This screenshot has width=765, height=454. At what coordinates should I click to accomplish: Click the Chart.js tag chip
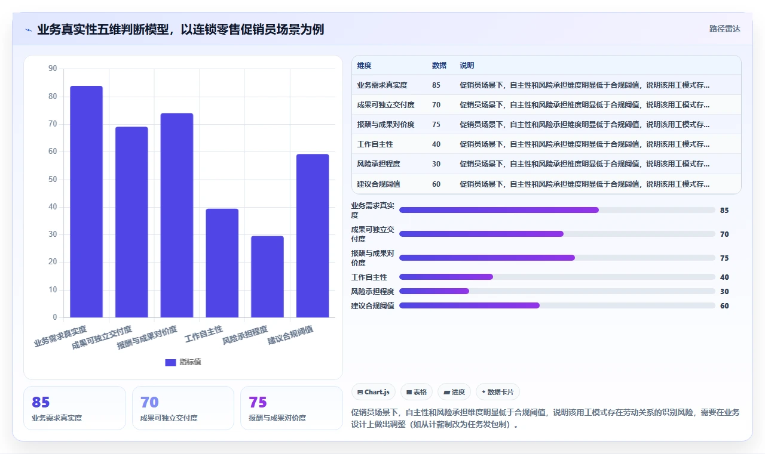pos(374,392)
